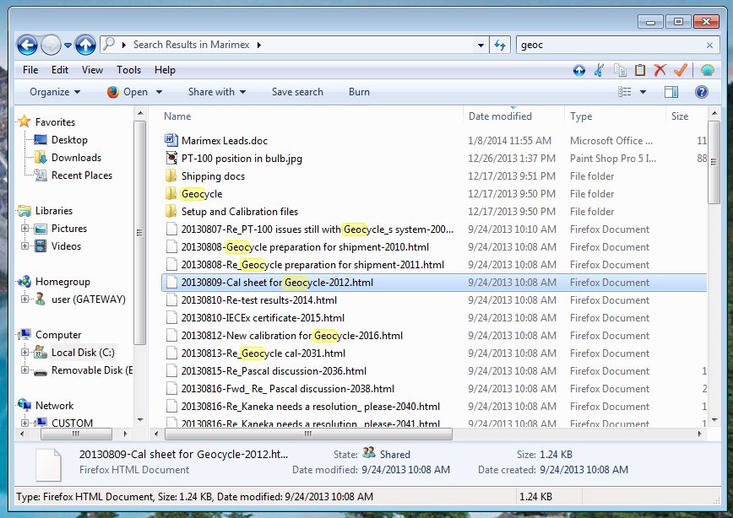
Task: Toggle the preview pane icon
Action: pyautogui.click(x=671, y=92)
